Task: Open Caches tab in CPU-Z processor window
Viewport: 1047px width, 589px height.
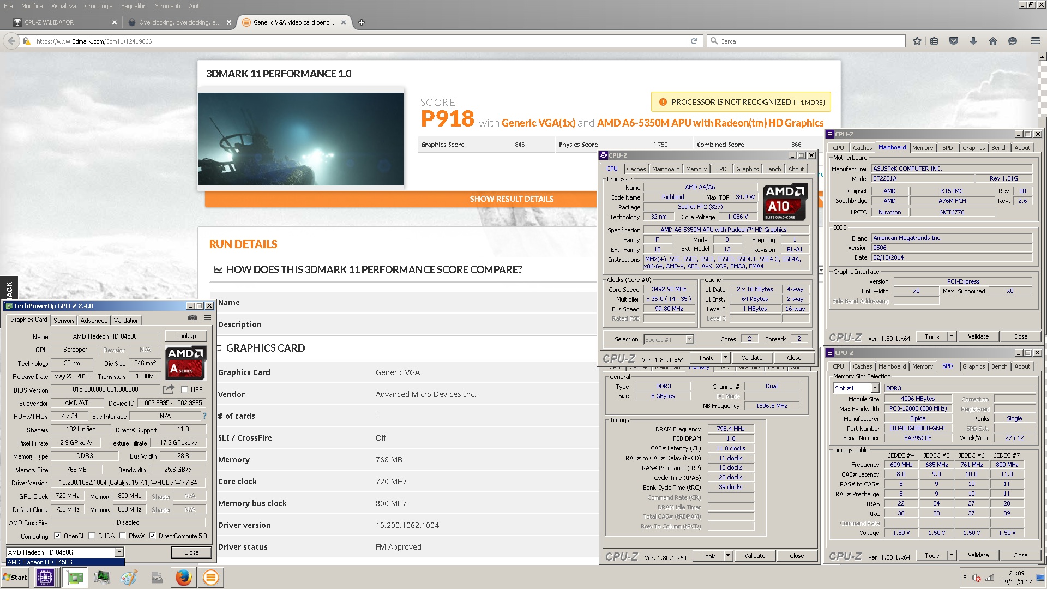Action: 636,169
